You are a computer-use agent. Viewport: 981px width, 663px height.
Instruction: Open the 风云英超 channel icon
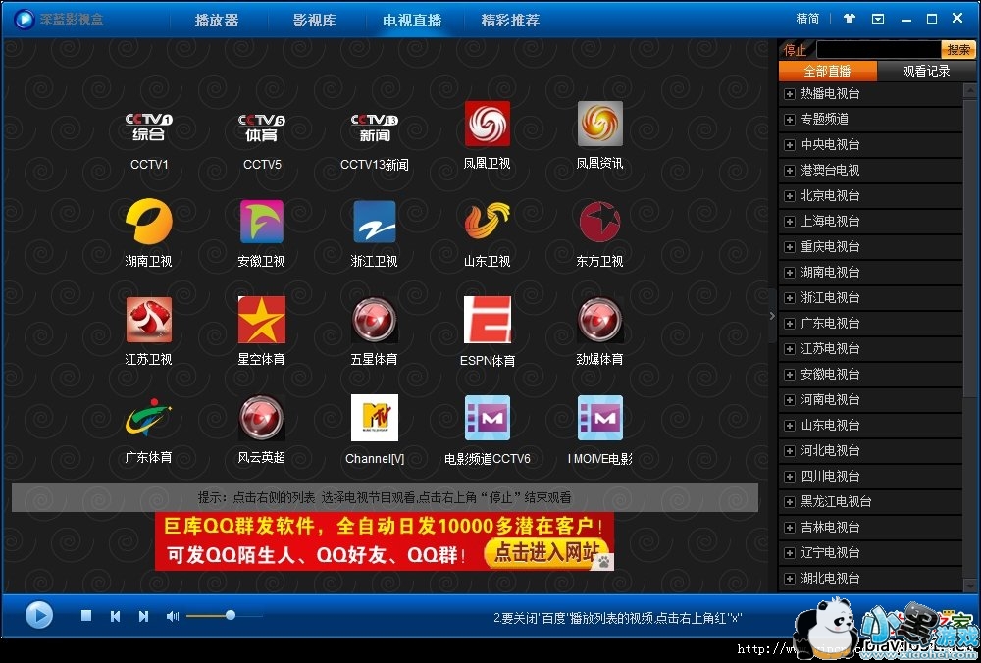click(262, 417)
